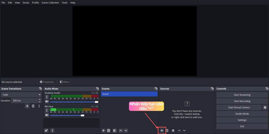269x134 pixels.
Task: Mute the Mic/Aux speaker icon
Action: point(47,115)
